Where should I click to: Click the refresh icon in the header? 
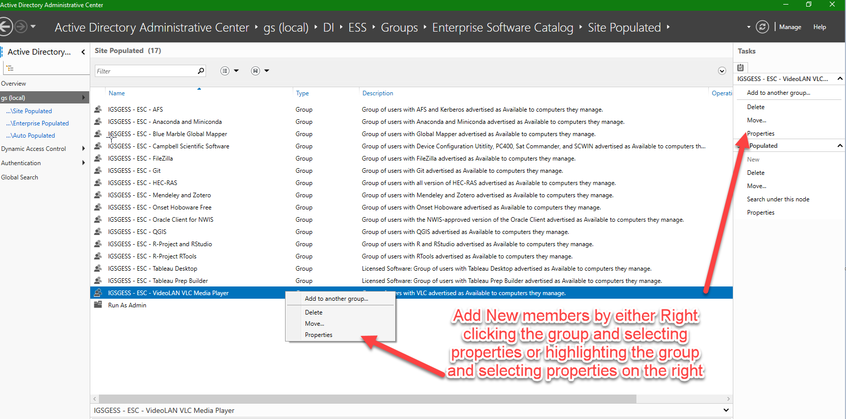[762, 27]
